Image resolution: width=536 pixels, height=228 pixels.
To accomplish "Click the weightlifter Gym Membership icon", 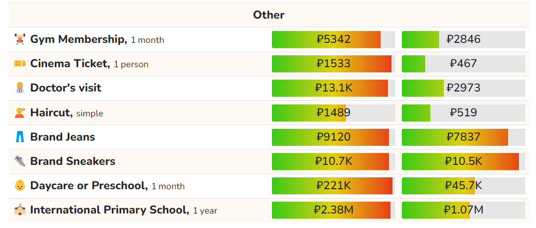I will tap(20, 39).
